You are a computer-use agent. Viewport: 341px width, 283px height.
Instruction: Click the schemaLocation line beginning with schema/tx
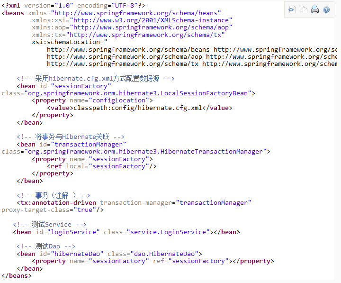pyautogui.click(x=192, y=64)
